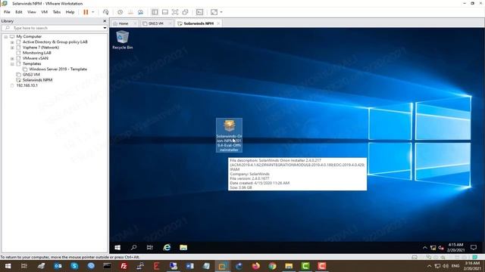The width and height of the screenshot is (485, 272).
Task: Open the guest VM Start menu
Action: (x=117, y=247)
